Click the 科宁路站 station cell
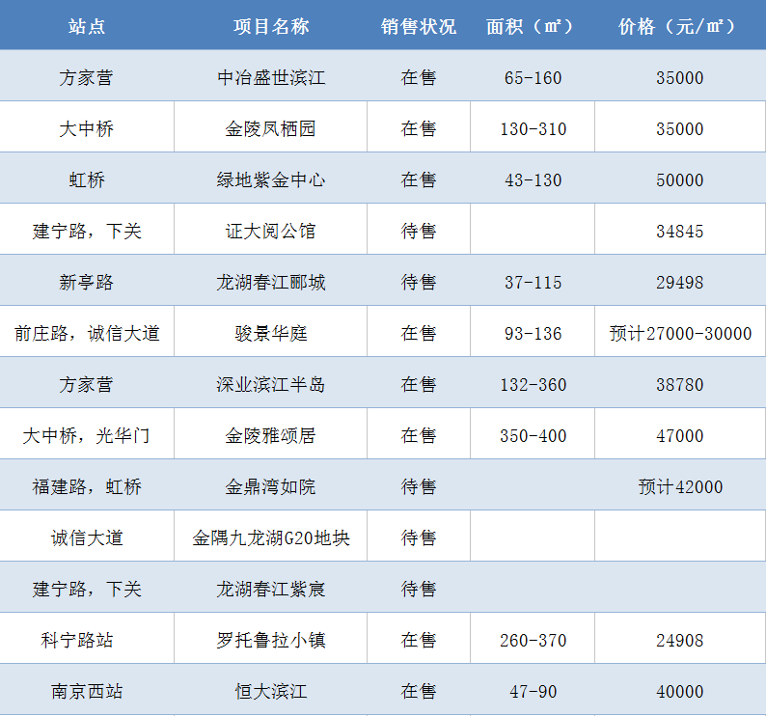Screen dimensions: 766x716 pos(87,640)
